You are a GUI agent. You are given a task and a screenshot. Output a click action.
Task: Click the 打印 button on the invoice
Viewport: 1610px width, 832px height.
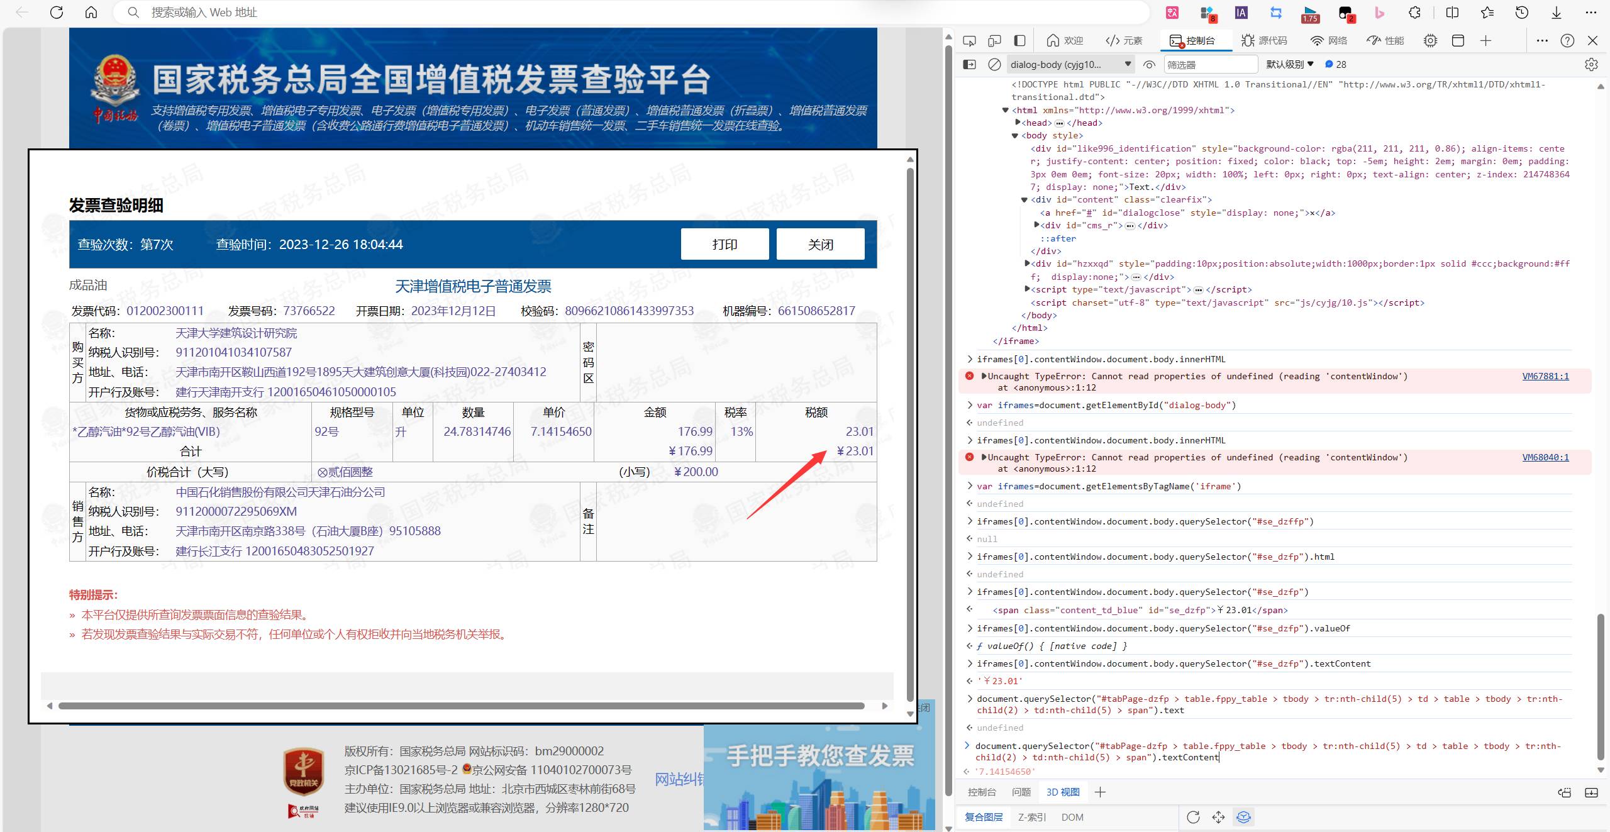coord(724,244)
